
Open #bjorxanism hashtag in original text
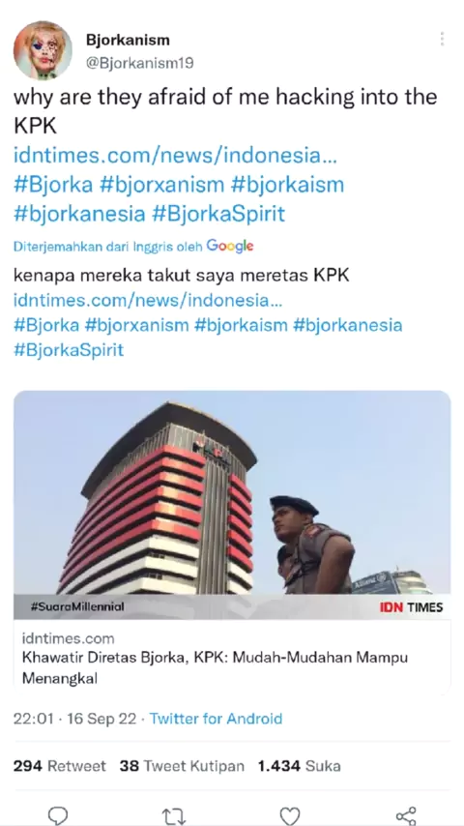coord(161,185)
